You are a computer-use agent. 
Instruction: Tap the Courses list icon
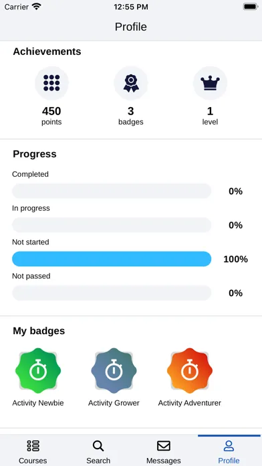coord(33,446)
